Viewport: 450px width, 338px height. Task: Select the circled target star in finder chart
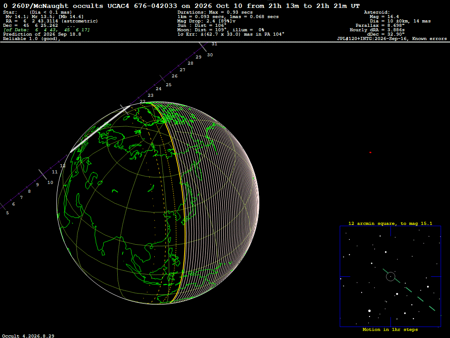tap(391, 276)
